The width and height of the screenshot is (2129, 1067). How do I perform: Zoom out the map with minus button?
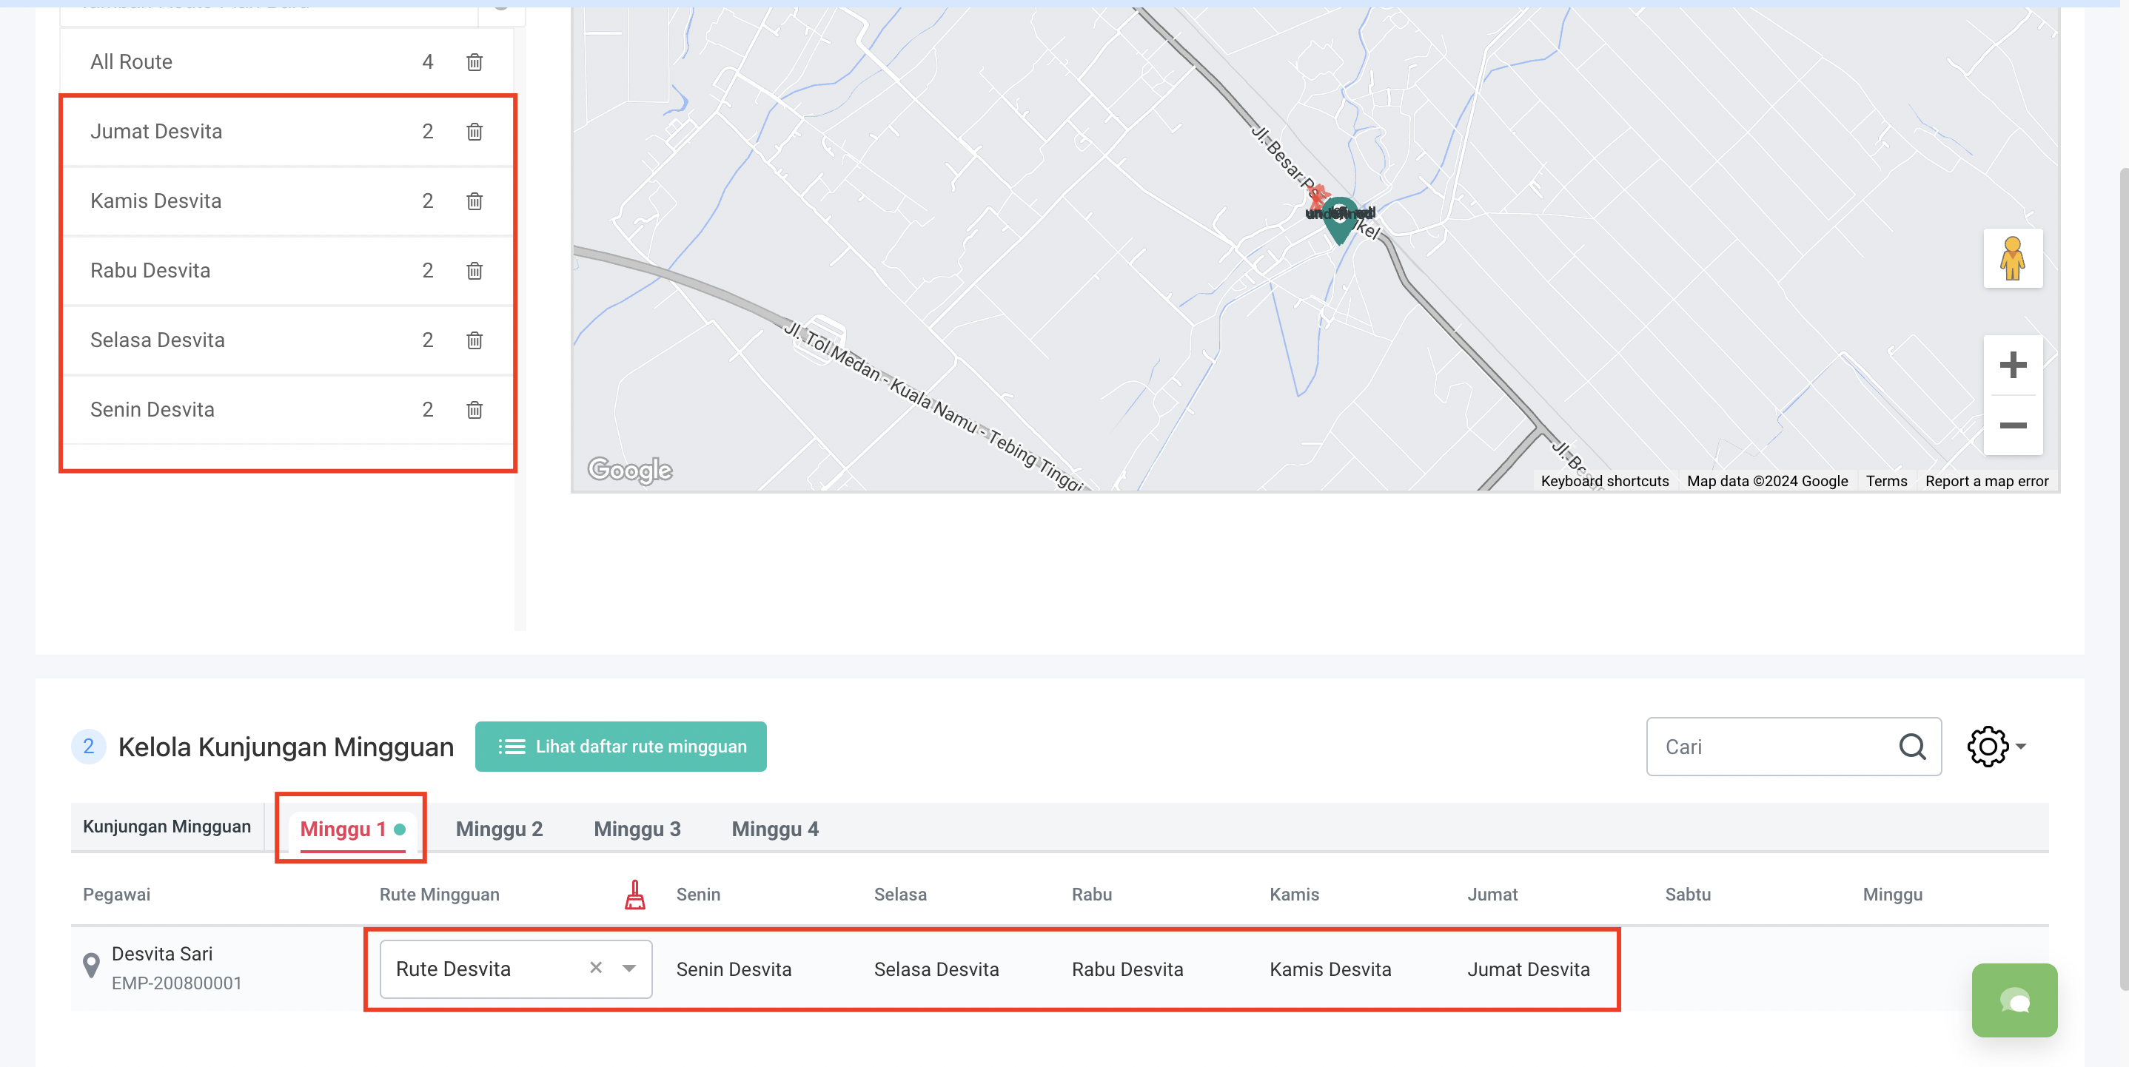2013,425
